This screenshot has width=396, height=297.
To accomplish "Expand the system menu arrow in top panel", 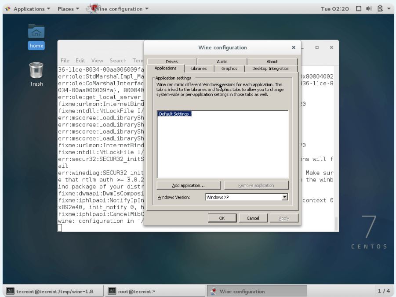I will tap(389, 9).
